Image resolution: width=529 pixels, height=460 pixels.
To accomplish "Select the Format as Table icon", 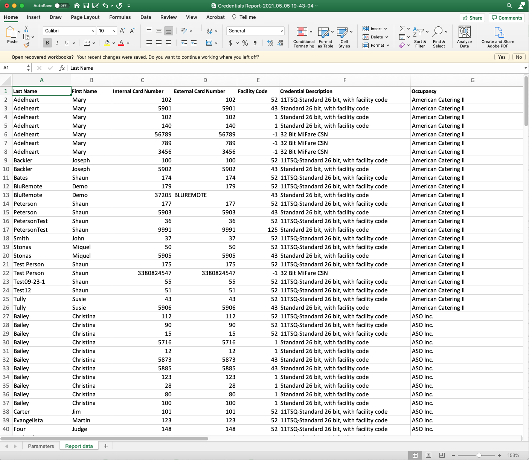I will coord(325,37).
